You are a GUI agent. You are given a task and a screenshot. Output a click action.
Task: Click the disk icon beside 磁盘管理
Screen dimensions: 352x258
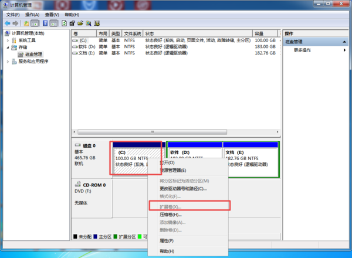(x=21, y=55)
